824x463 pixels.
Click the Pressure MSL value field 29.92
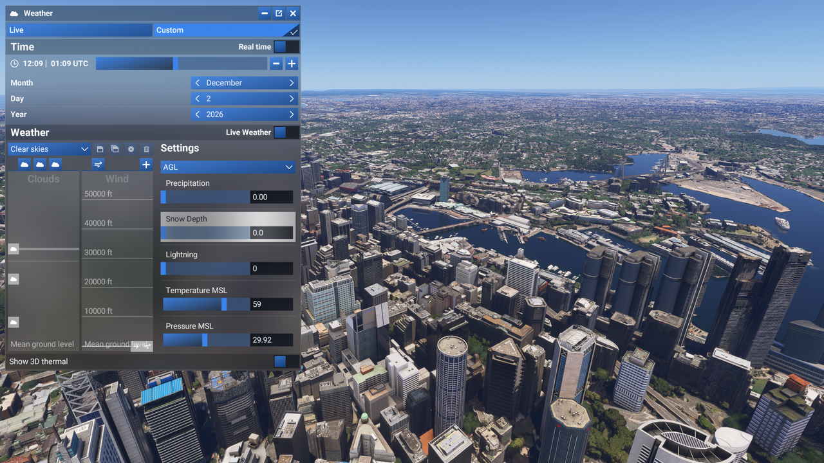pos(272,340)
